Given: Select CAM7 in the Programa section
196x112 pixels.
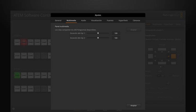Looking at the screenshot, I should coord(24,56).
